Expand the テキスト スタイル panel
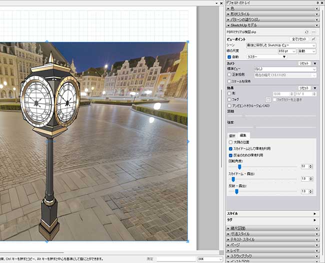The height and width of the screenshot is (263, 325). point(228,239)
